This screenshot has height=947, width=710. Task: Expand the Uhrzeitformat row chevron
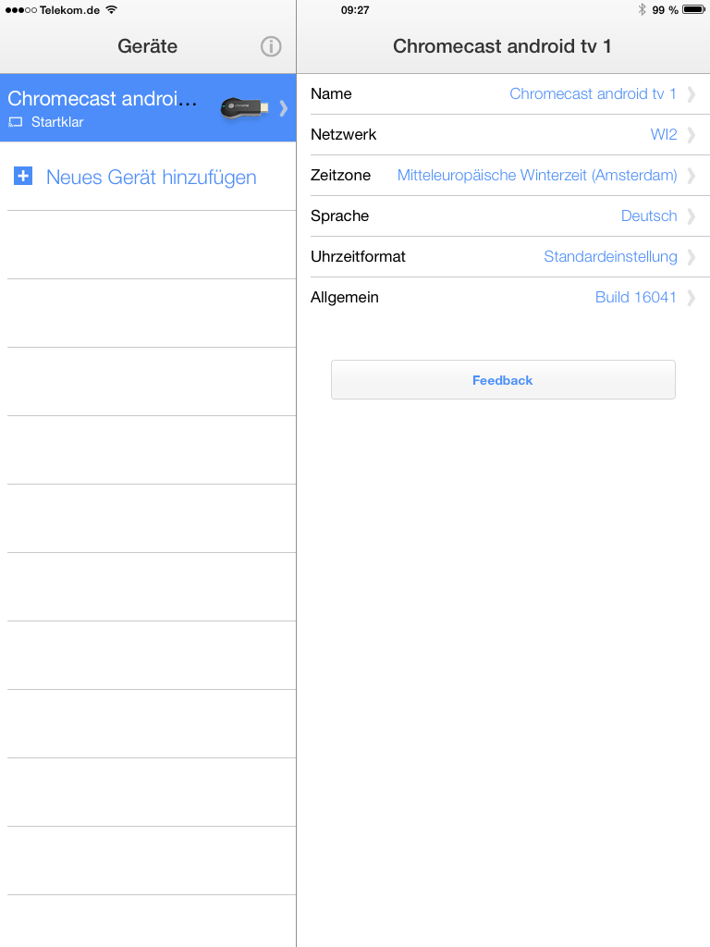coord(691,257)
